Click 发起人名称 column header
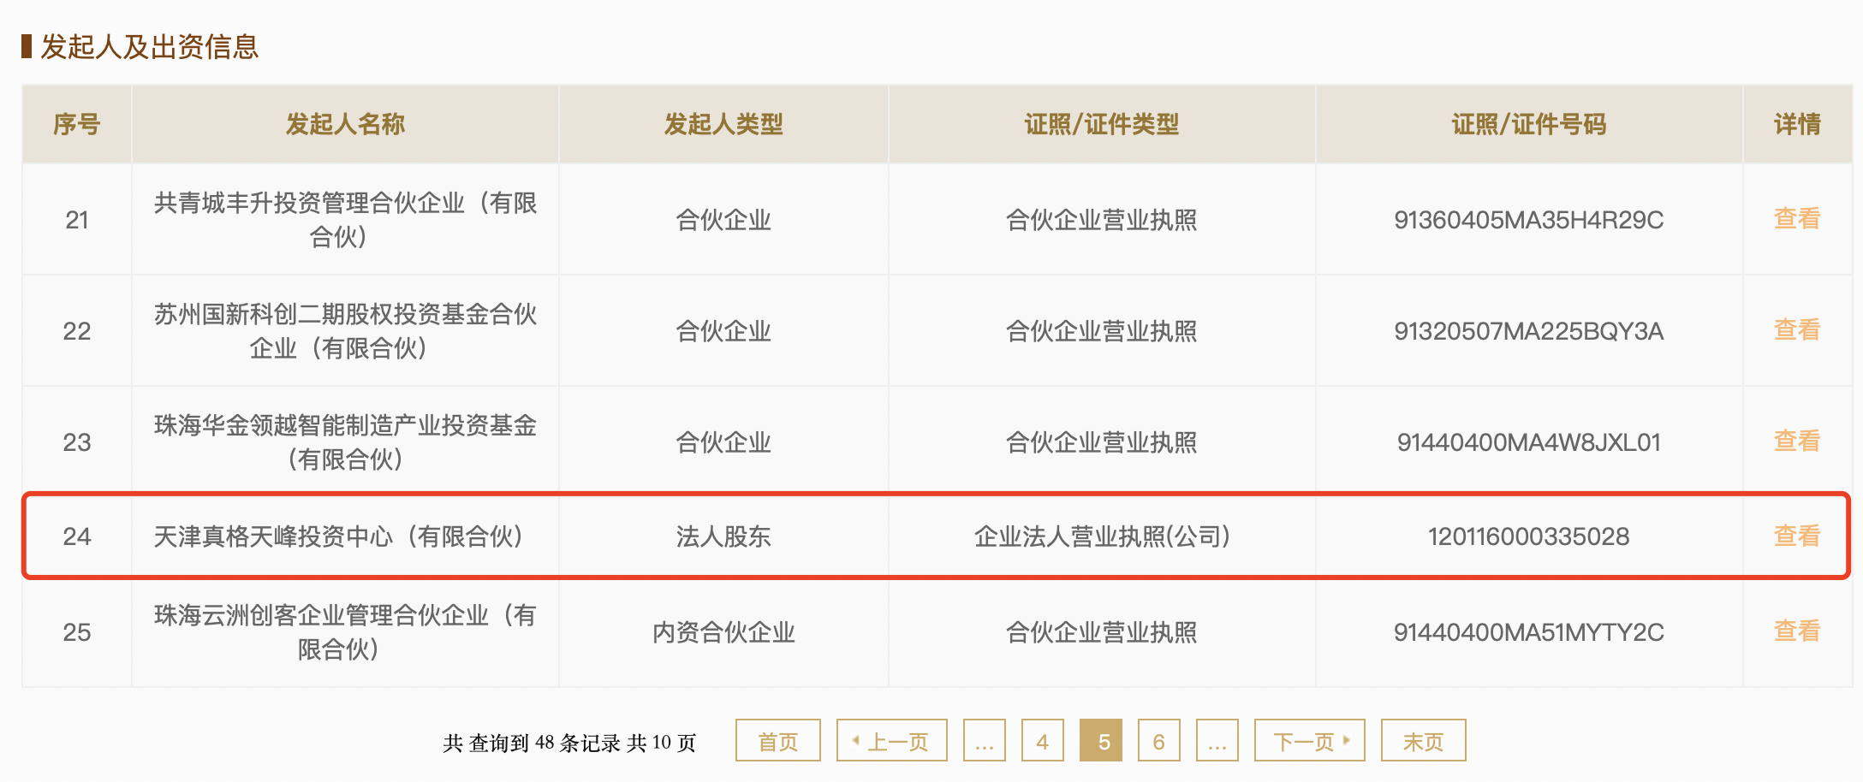This screenshot has width=1863, height=782. click(345, 125)
